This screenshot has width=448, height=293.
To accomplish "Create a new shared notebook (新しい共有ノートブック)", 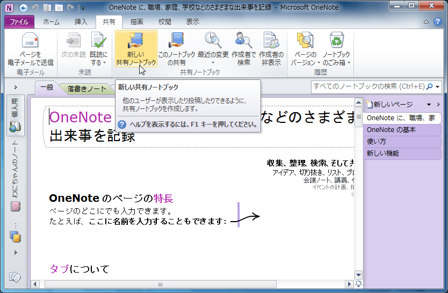I will click(136, 48).
